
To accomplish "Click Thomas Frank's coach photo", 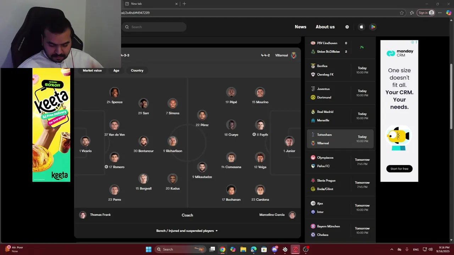I will pos(83,215).
